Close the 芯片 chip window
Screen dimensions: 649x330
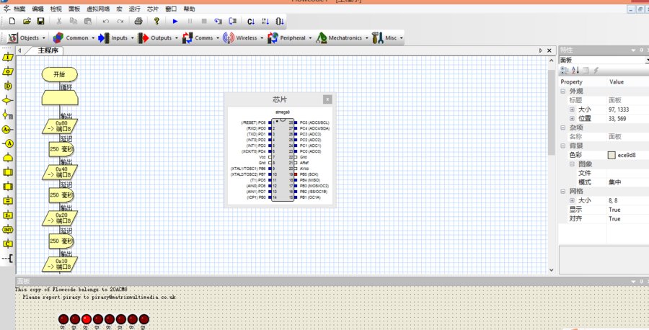[327, 99]
